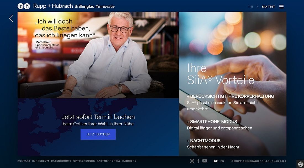The height and width of the screenshot is (168, 304).
Task: Open the YouTube icon in footer
Action: tap(205, 161)
